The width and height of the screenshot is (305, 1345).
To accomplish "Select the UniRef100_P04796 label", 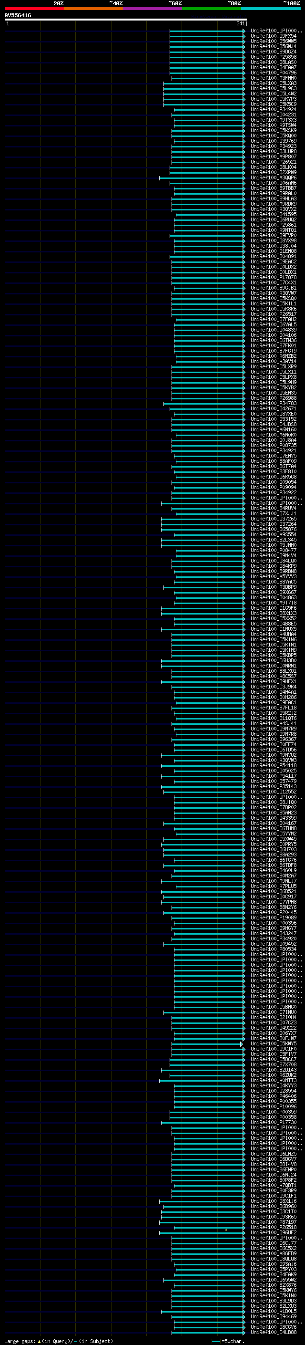I will pos(274,73).
